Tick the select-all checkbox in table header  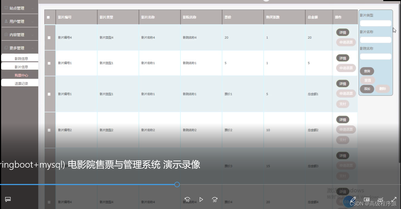click(x=48, y=17)
